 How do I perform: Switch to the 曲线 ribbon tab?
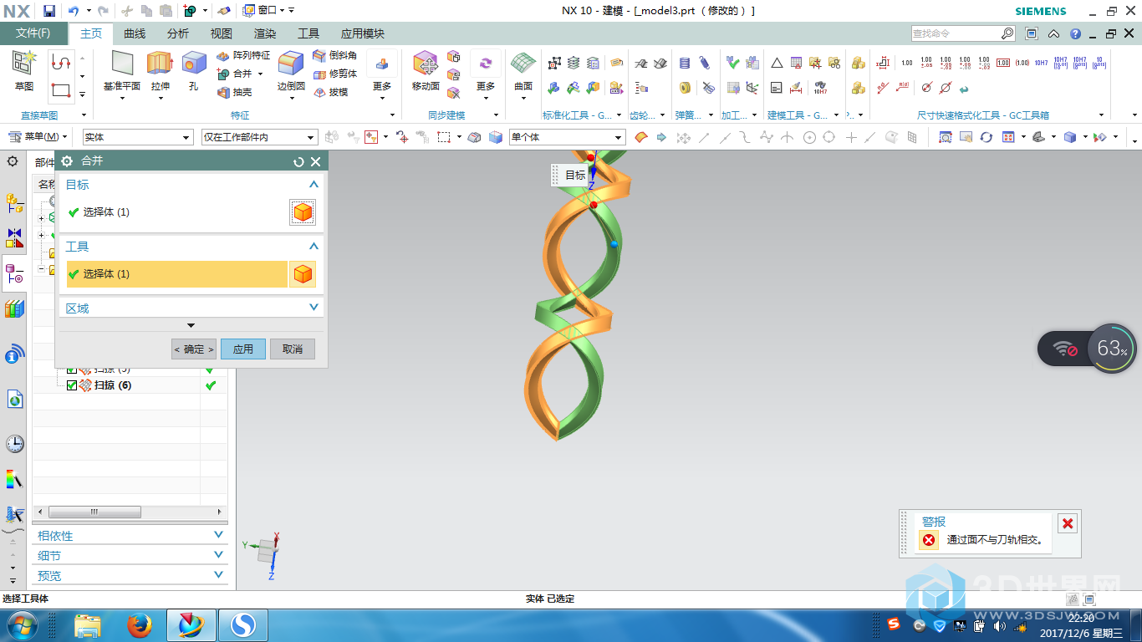point(135,33)
